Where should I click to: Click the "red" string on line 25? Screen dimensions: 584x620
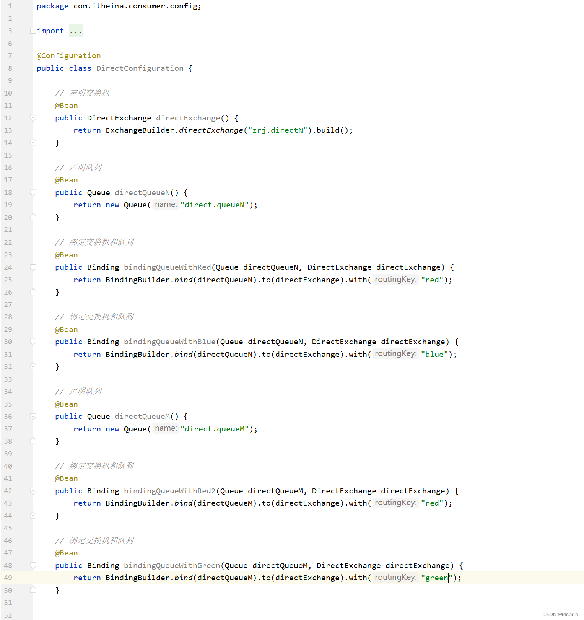pyautogui.click(x=432, y=280)
